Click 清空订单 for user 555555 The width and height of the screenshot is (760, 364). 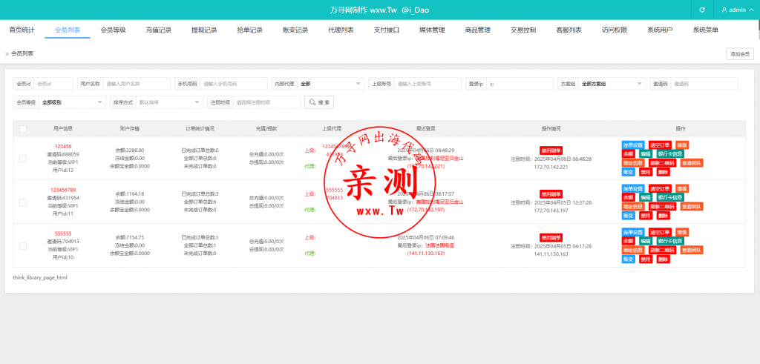click(x=660, y=232)
